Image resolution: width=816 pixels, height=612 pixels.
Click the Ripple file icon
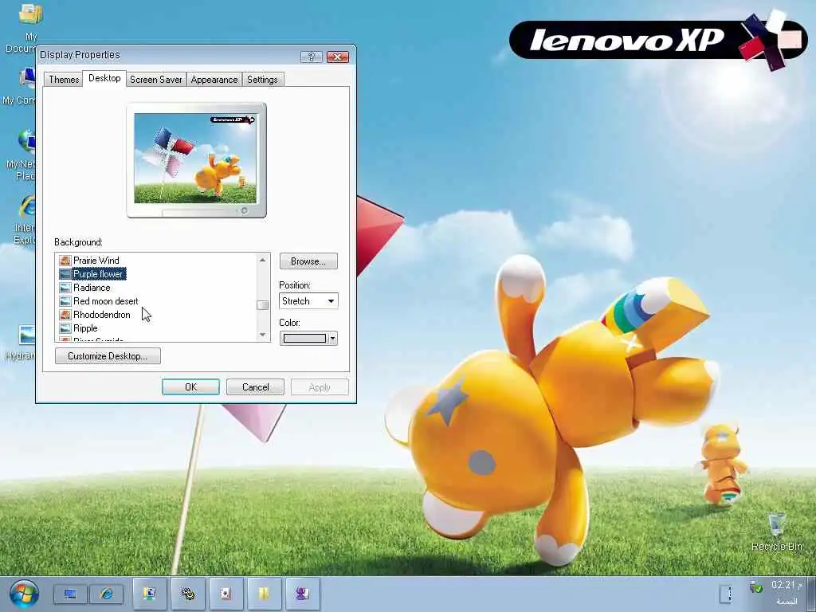click(65, 328)
